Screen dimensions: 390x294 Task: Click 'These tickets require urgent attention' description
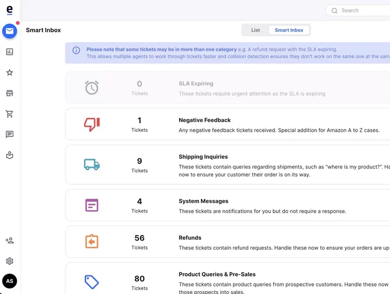[x=252, y=94]
